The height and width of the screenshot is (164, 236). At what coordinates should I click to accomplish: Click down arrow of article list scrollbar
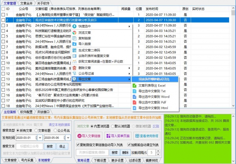tap(233, 106)
